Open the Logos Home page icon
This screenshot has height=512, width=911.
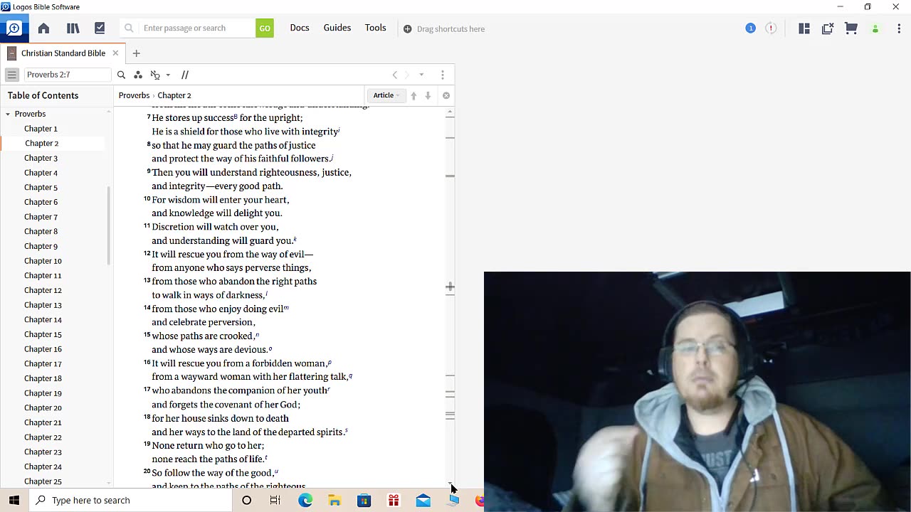[43, 28]
